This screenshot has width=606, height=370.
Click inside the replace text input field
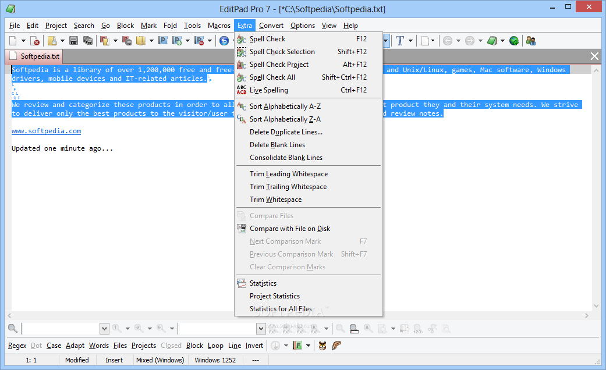218,329
